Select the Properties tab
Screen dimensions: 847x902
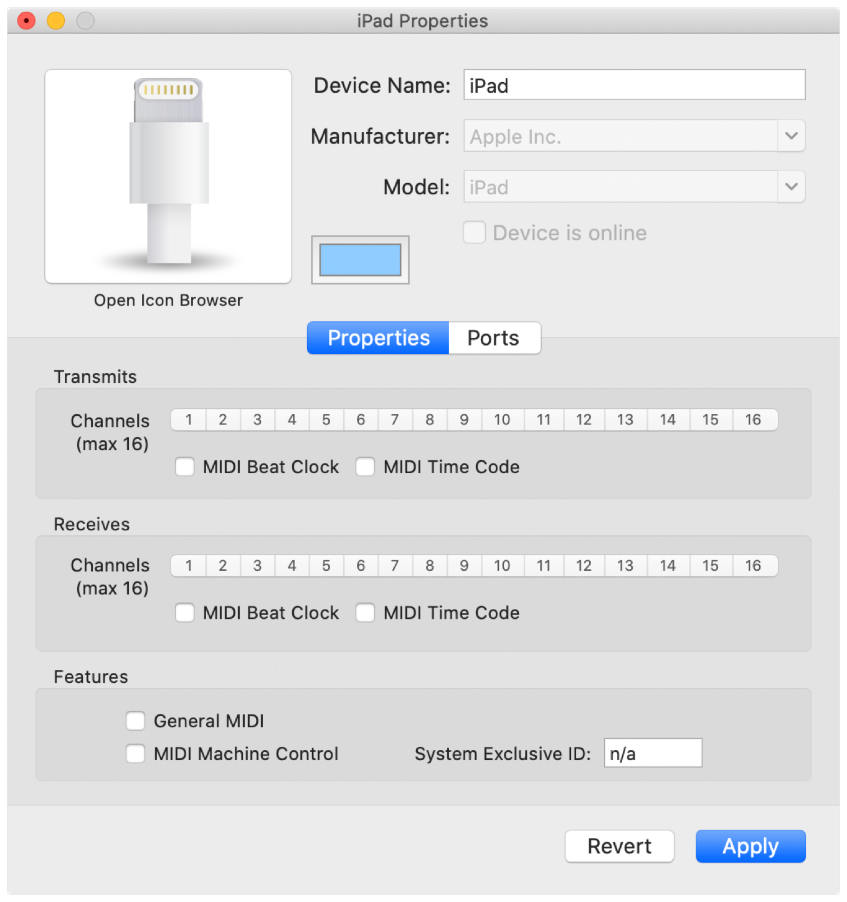pyautogui.click(x=378, y=338)
